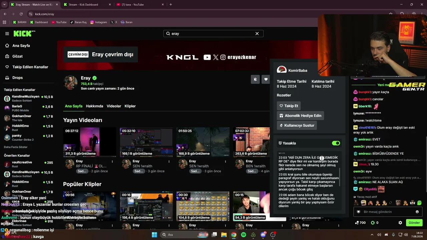Open Spotify from the taskbar

(x=244, y=235)
